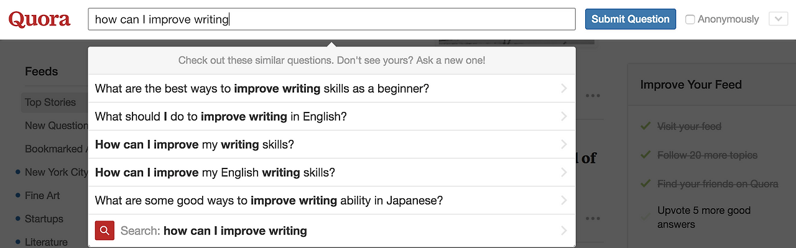Click checkmark beside Follow 20 more topics
The image size is (796, 248).
(x=646, y=155)
